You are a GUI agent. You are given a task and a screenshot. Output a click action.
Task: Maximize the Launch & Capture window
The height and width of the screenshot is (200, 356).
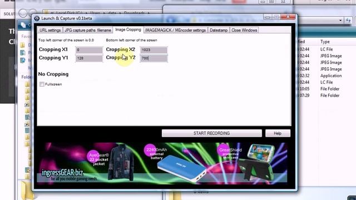coord(276,17)
